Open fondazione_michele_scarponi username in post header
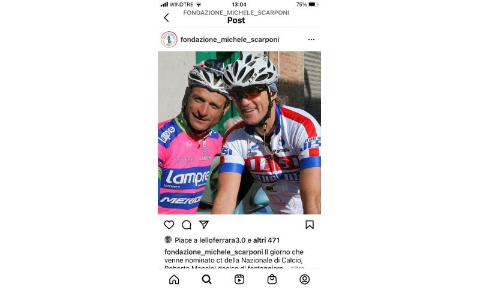 pos(230,40)
